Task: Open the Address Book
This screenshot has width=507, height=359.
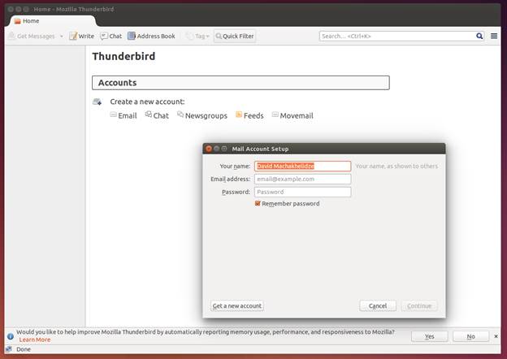Action: pyautogui.click(x=151, y=37)
